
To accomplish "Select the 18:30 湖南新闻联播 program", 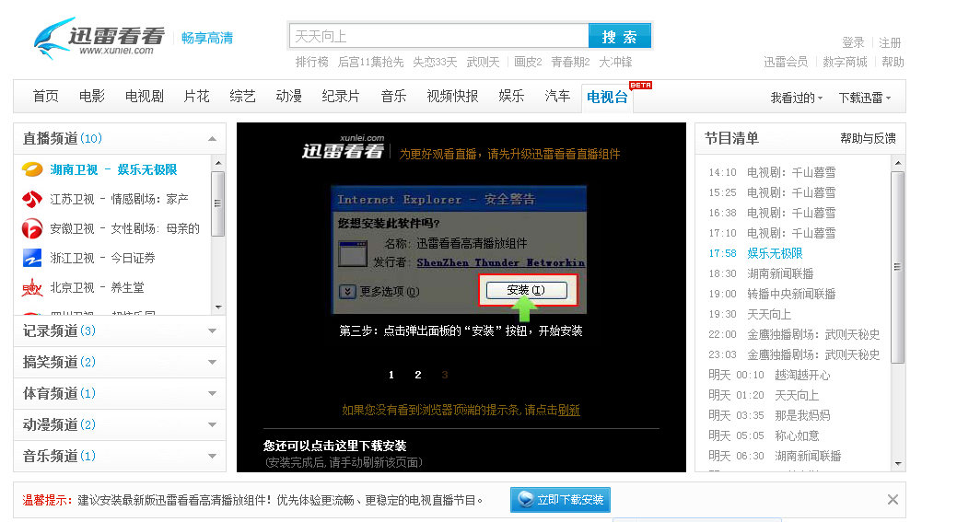I will tap(761, 273).
